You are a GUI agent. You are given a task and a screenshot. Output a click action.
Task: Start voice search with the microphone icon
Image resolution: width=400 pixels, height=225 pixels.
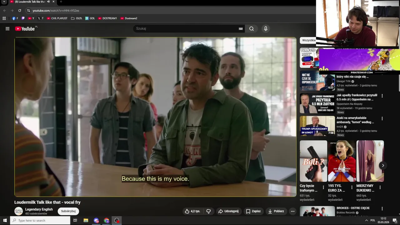266,29
